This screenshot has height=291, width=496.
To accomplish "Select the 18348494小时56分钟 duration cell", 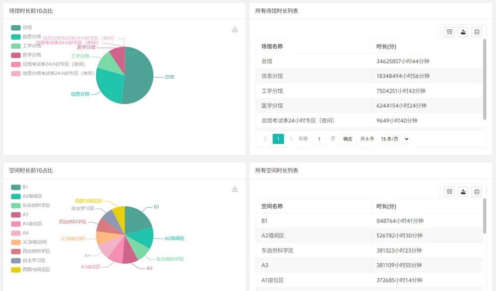I will 427,76.
